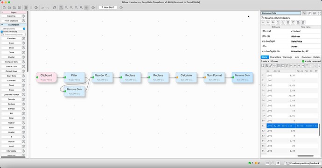Image resolution: width=322 pixels, height=168 pixels.
Task: Toggle the expand panel fullscreen icon
Action: click(319, 13)
